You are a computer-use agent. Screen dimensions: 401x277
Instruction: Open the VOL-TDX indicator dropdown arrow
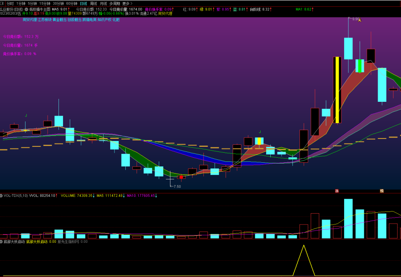[1, 196]
